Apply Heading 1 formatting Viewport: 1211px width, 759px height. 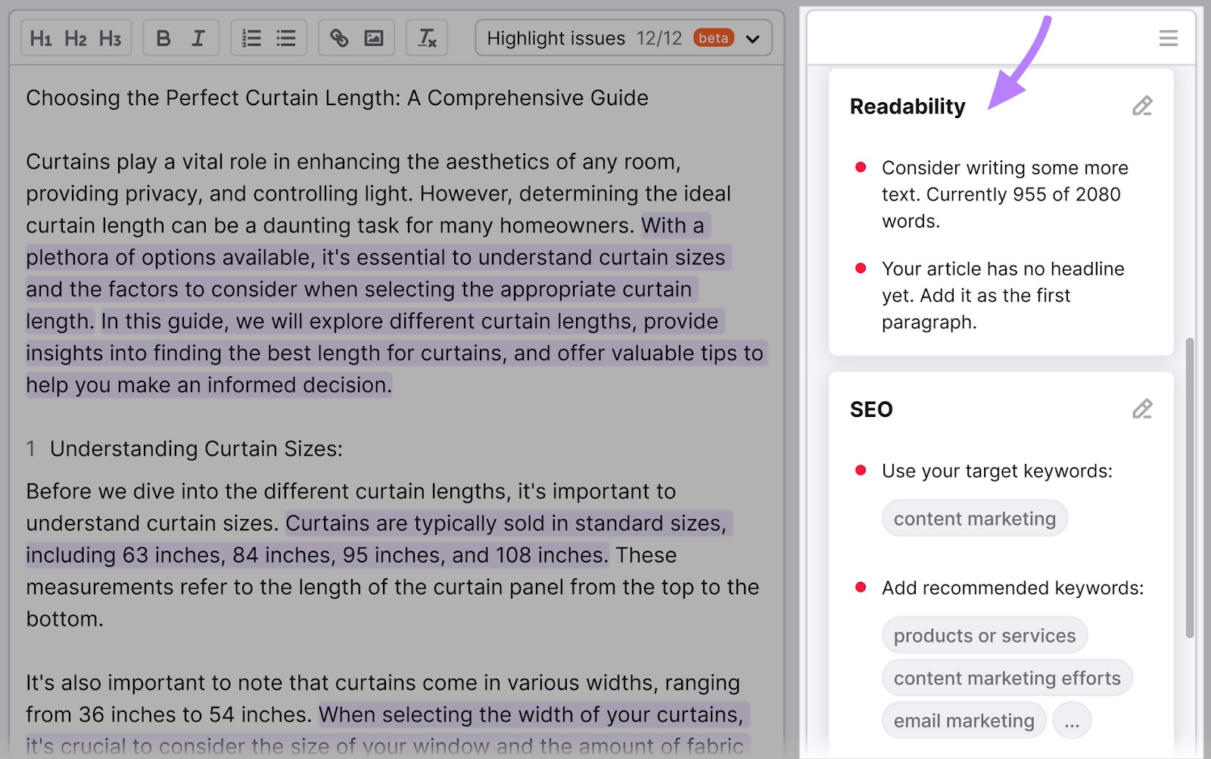(x=41, y=39)
